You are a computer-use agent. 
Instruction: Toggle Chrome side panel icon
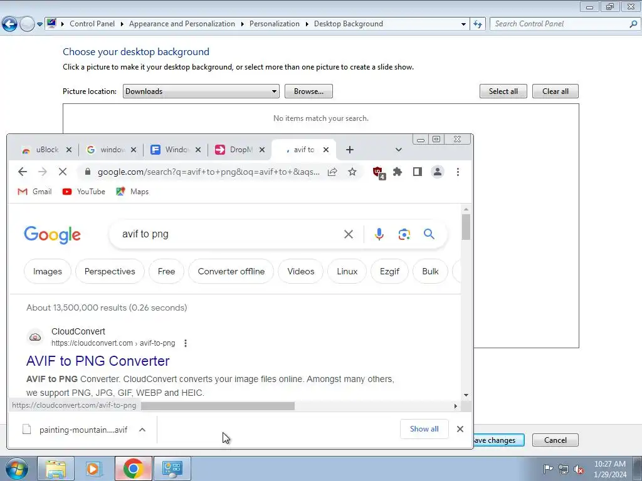pyautogui.click(x=417, y=172)
